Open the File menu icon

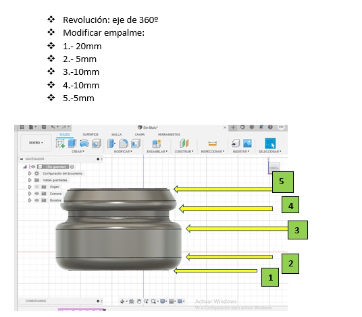[31, 127]
